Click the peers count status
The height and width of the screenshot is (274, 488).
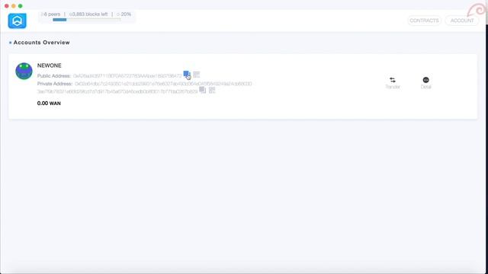click(x=51, y=14)
